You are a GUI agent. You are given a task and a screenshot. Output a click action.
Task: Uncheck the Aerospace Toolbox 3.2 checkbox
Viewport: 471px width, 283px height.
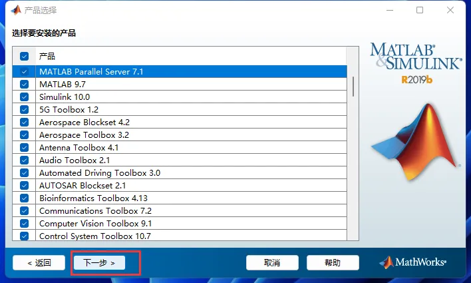click(25, 135)
